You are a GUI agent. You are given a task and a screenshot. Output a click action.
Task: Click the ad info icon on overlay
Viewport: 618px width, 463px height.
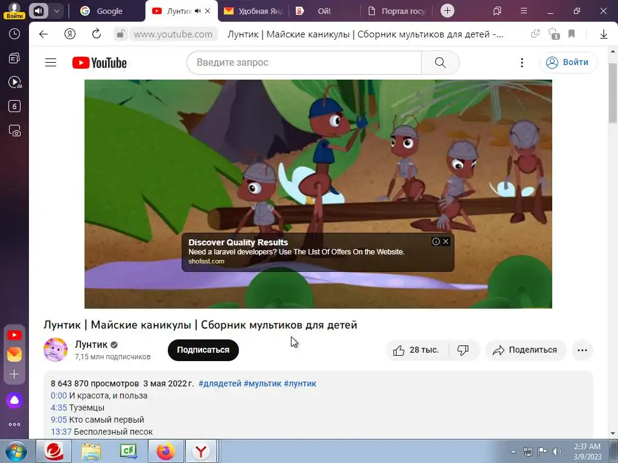pyautogui.click(x=436, y=241)
